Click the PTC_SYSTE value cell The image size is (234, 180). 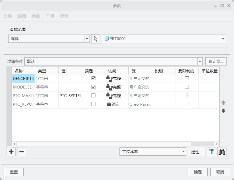tap(70, 95)
